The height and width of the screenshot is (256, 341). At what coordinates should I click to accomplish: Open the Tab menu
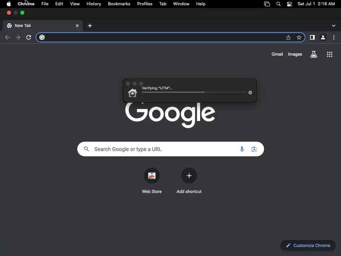(x=163, y=4)
